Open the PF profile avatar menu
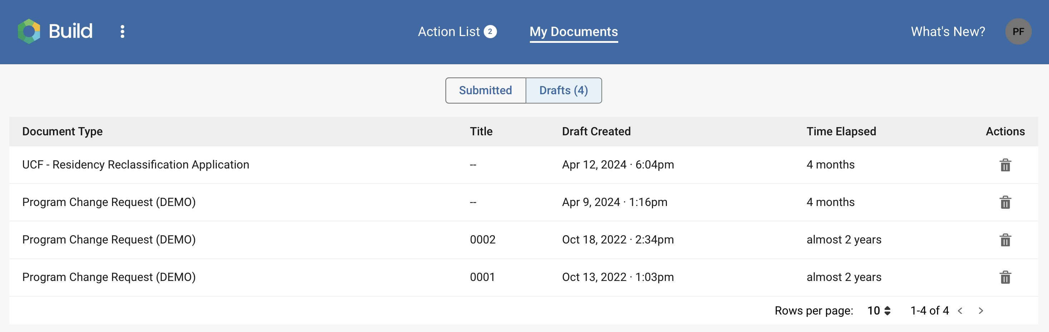The width and height of the screenshot is (1049, 332). (x=1019, y=31)
